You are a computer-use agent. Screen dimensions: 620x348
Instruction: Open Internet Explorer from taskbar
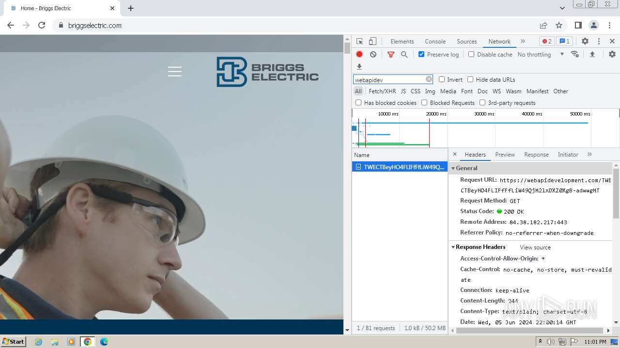[38, 341]
